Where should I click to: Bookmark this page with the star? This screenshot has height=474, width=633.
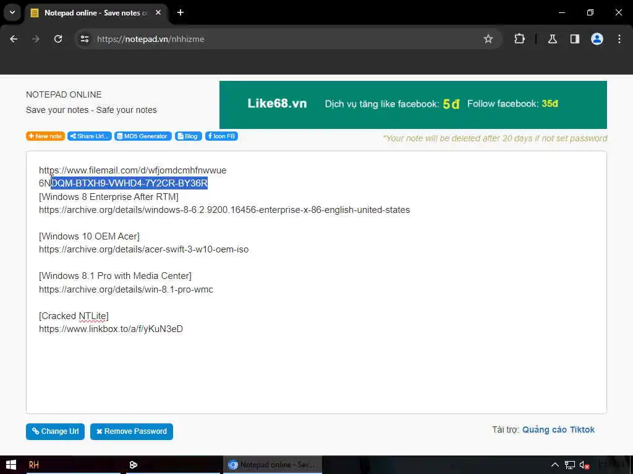488,39
